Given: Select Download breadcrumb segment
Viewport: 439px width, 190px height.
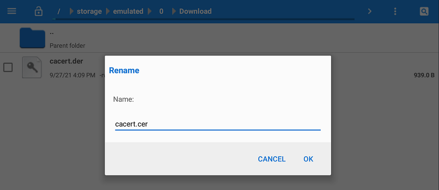Looking at the screenshot, I should coord(195,11).
